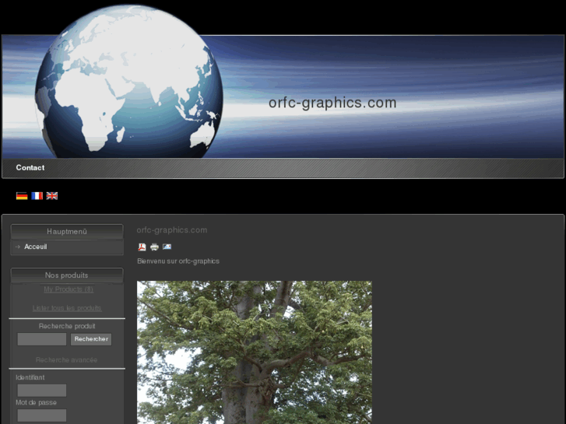Go to Acceuil in Hauptmenü
Screen dimensions: 566x424
click(x=35, y=247)
